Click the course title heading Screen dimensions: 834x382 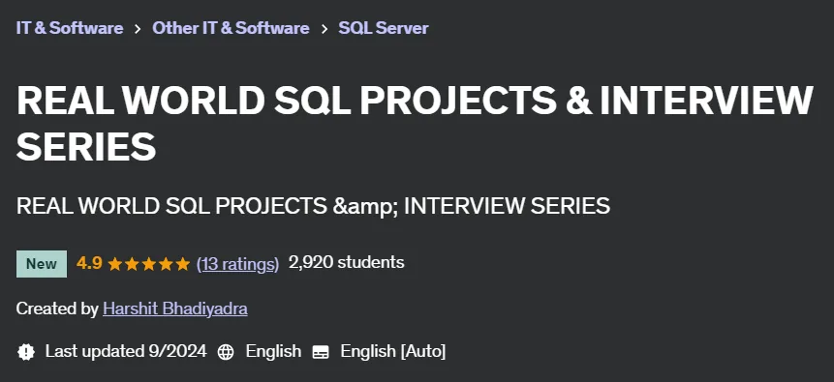(x=415, y=123)
